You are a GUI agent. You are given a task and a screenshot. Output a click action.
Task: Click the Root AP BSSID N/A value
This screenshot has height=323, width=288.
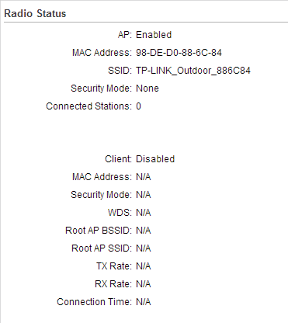(x=144, y=231)
